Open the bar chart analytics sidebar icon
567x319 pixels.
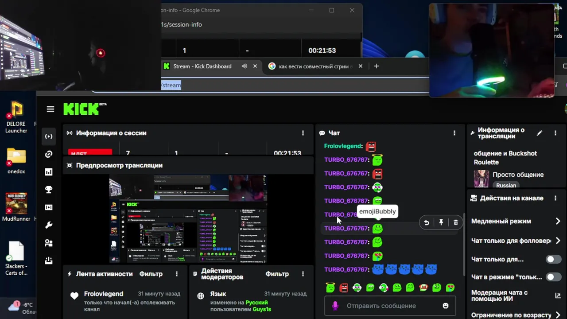coord(49,172)
